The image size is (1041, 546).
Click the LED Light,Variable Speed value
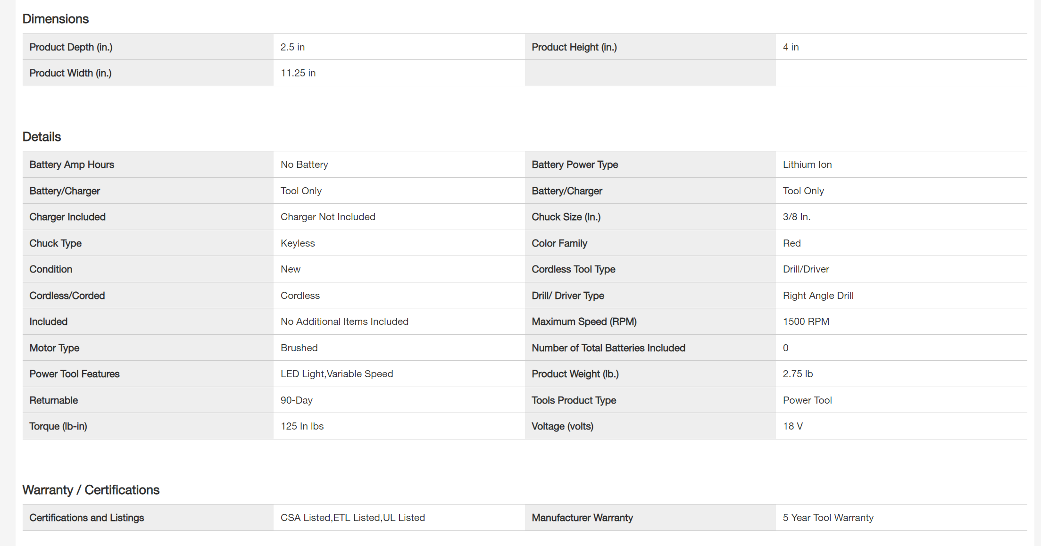click(337, 374)
